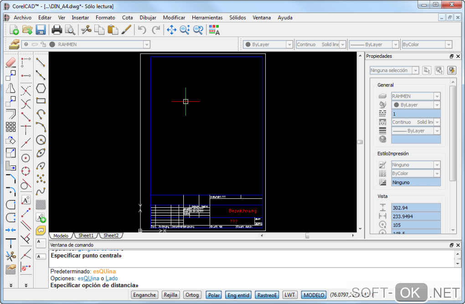Click the Print icon in toolbar

(x=57, y=30)
